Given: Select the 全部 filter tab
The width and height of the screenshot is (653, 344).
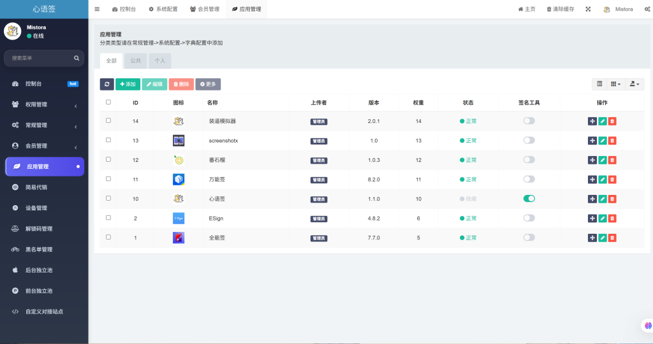Looking at the screenshot, I should 111,61.
